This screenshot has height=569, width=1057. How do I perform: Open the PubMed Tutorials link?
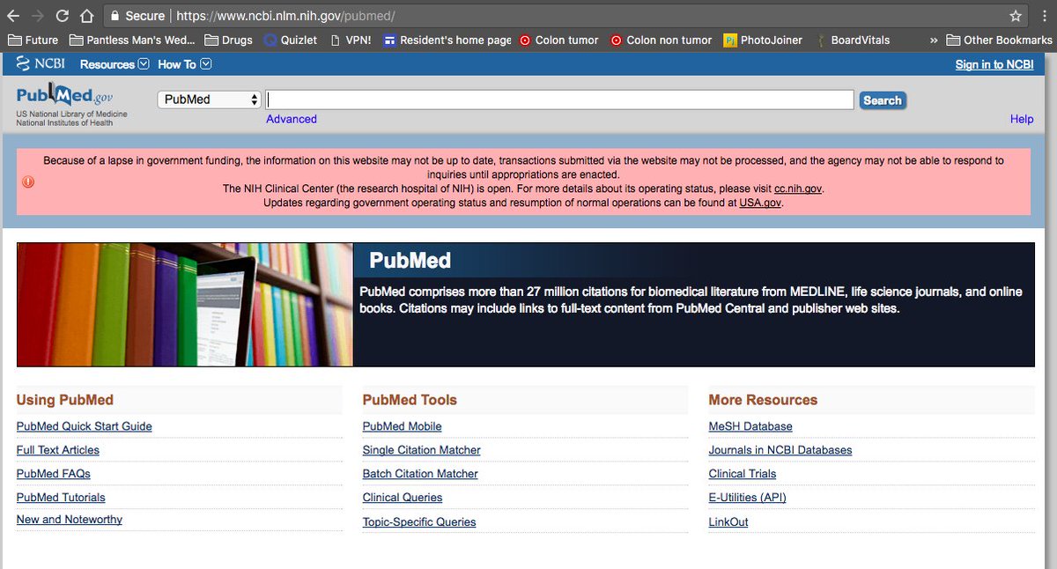point(61,498)
